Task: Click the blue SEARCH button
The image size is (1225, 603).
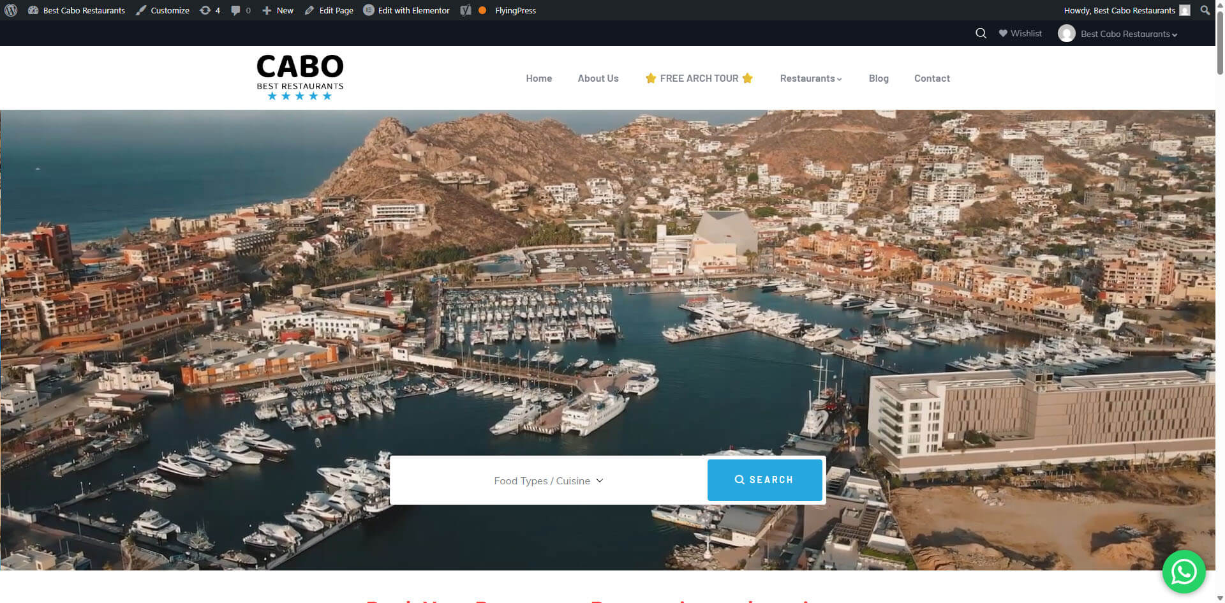Action: coord(764,480)
